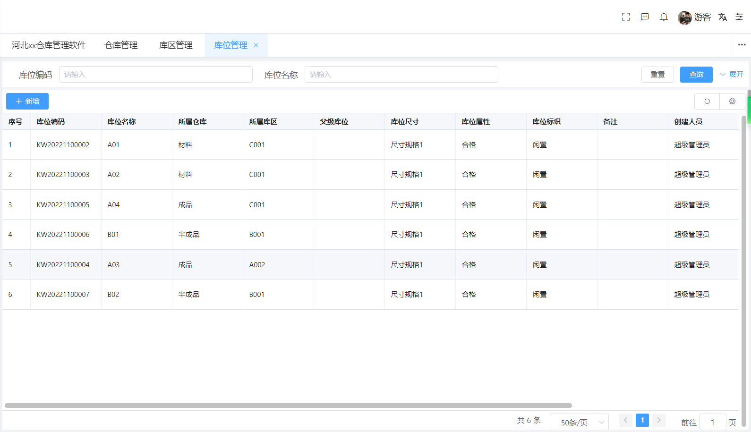Screen dimensions: 751x432
Task: Switch to the 仓库管理 tab
Action: (x=121, y=45)
